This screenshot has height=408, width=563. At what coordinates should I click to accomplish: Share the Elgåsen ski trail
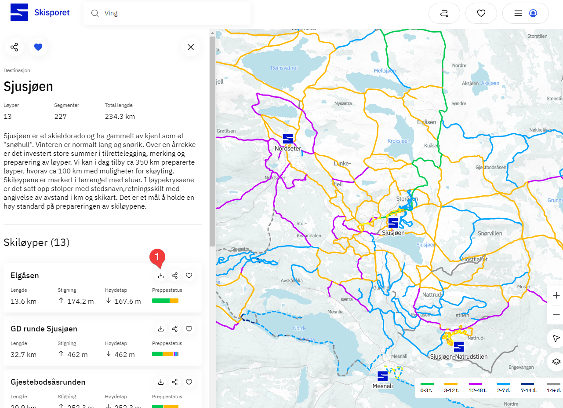tap(175, 276)
